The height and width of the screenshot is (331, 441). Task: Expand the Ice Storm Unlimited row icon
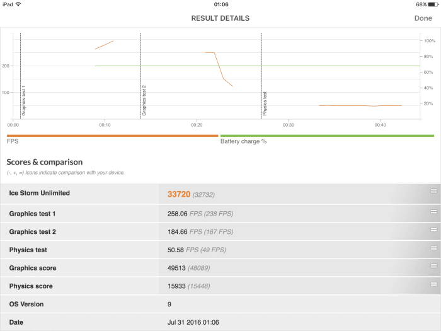pos(433,191)
